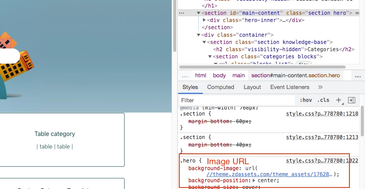Open the Event Listeners tab

tap(290, 87)
